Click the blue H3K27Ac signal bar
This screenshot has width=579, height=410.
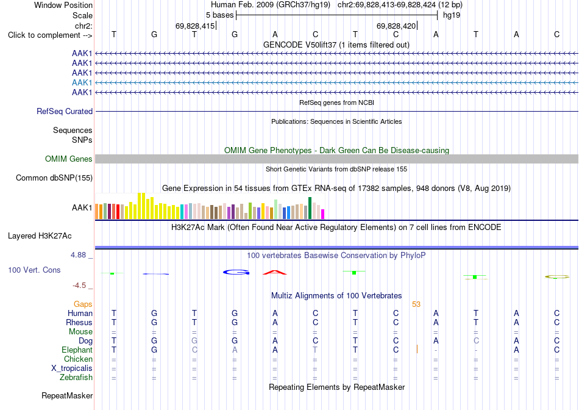(x=336, y=247)
